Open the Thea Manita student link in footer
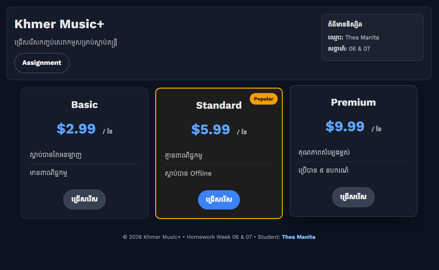 298,237
